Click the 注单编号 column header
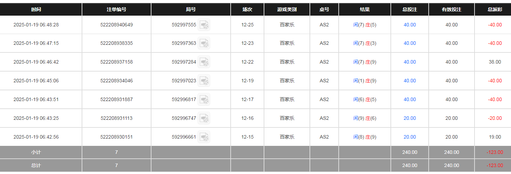The image size is (511, 174). [116, 9]
